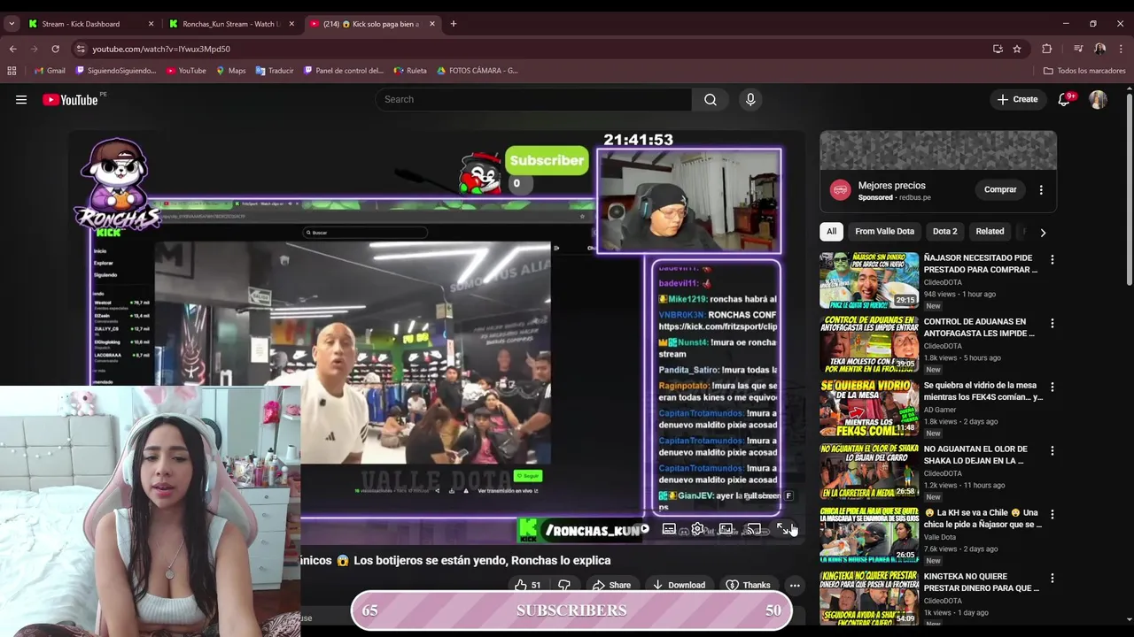The height and width of the screenshot is (637, 1134).
Task: View site information icon in address bar
Action: (x=81, y=49)
